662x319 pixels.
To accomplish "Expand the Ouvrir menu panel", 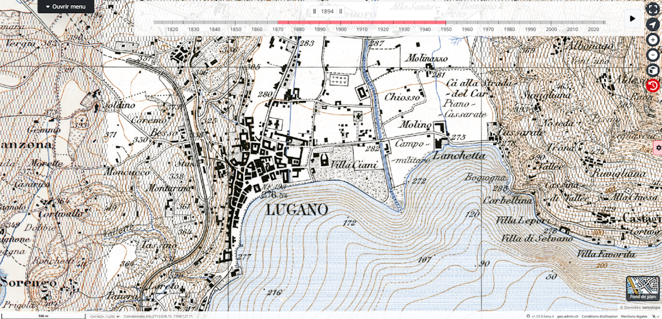I will [65, 6].
